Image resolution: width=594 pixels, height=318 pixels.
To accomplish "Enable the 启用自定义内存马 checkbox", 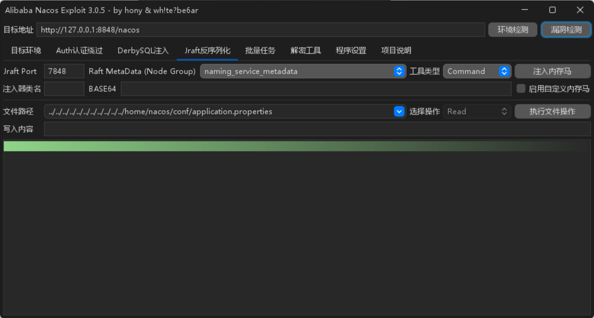I will click(x=521, y=88).
